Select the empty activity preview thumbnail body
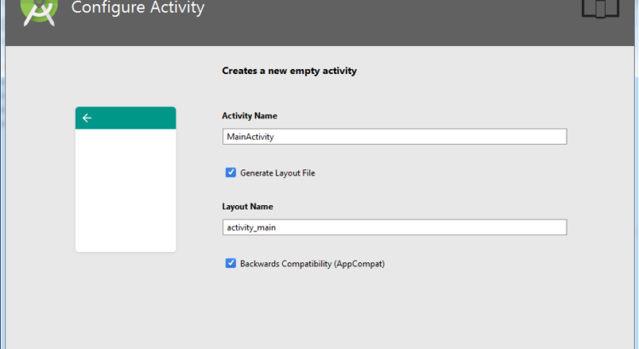The image size is (639, 349). [x=125, y=189]
